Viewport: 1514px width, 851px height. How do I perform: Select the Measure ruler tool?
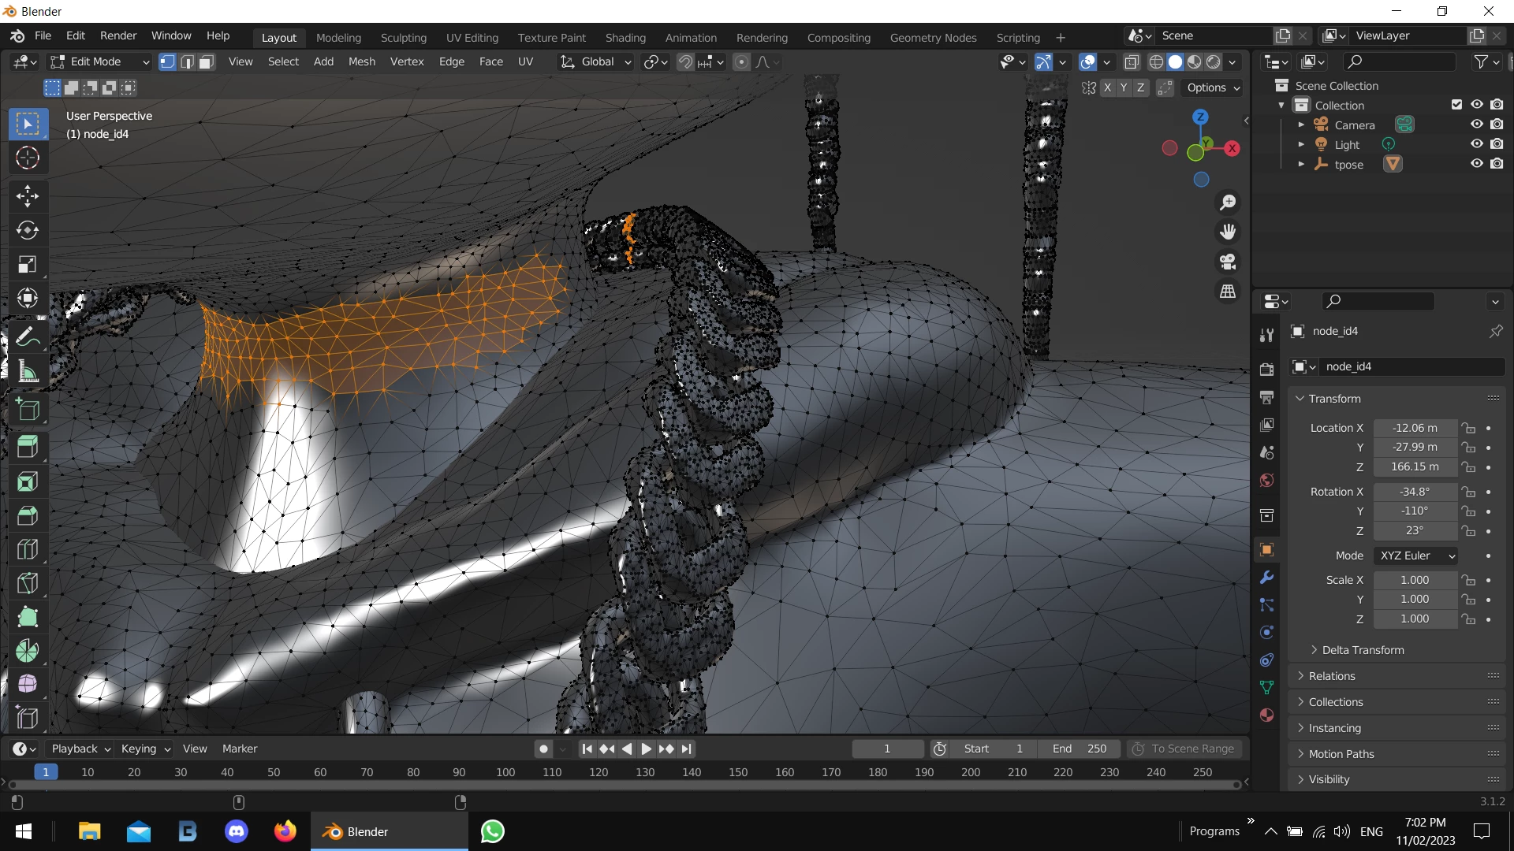[28, 371]
